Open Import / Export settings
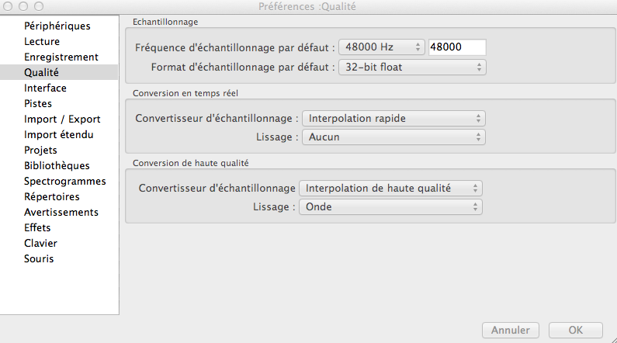 [62, 119]
